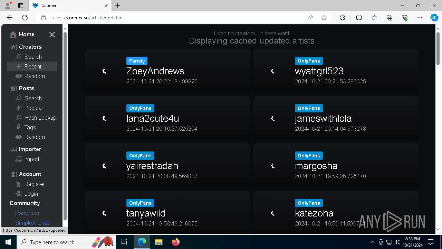This screenshot has height=249, width=442.
Task: Open Settings and more ellipsis menu
Action: tap(420, 18)
